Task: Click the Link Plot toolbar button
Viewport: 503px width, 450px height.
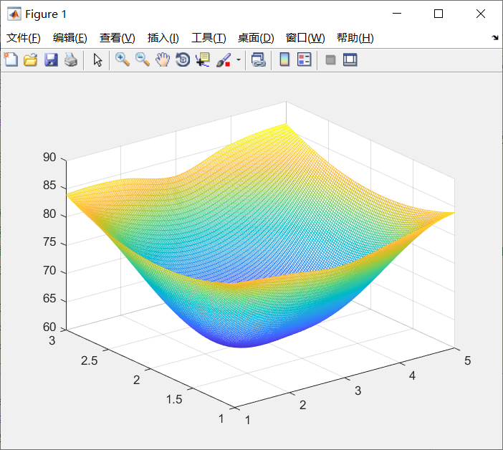Action: tap(258, 60)
